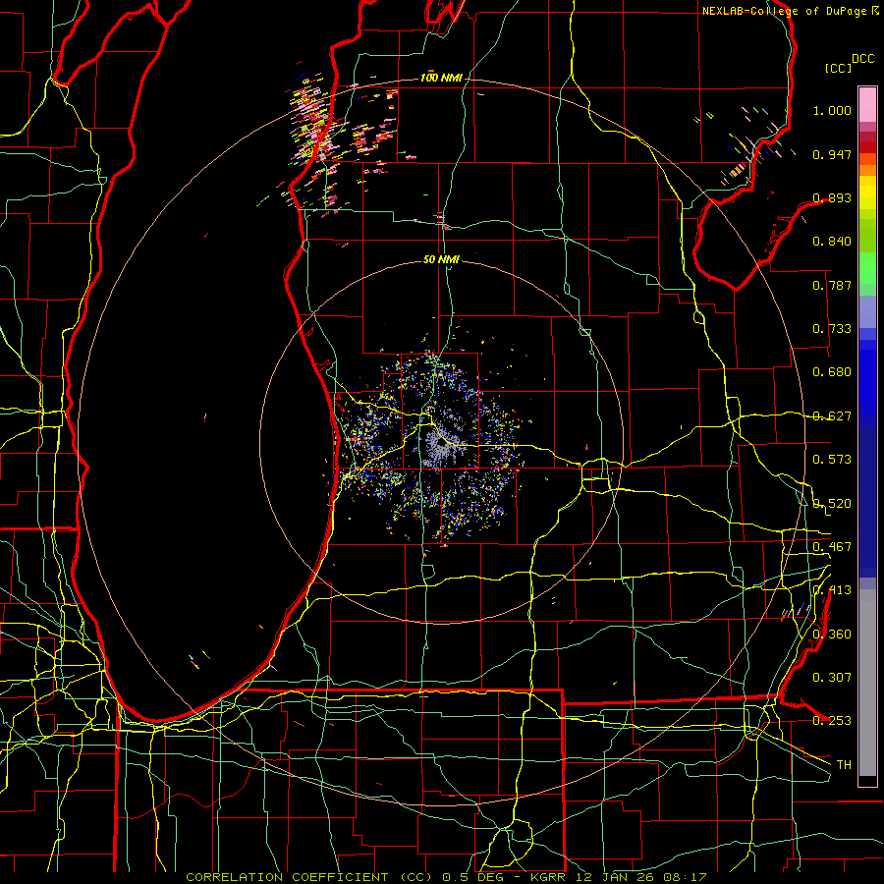Select the 0.680 scale value
The image size is (884, 884).
(832, 372)
